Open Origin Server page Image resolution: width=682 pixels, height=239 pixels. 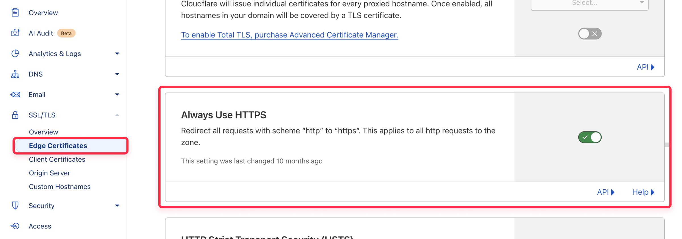(x=49, y=173)
